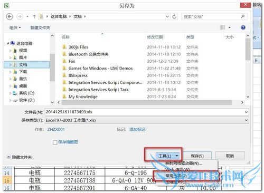
Task: Click 新建文件夹 button
Action: click(40, 27)
